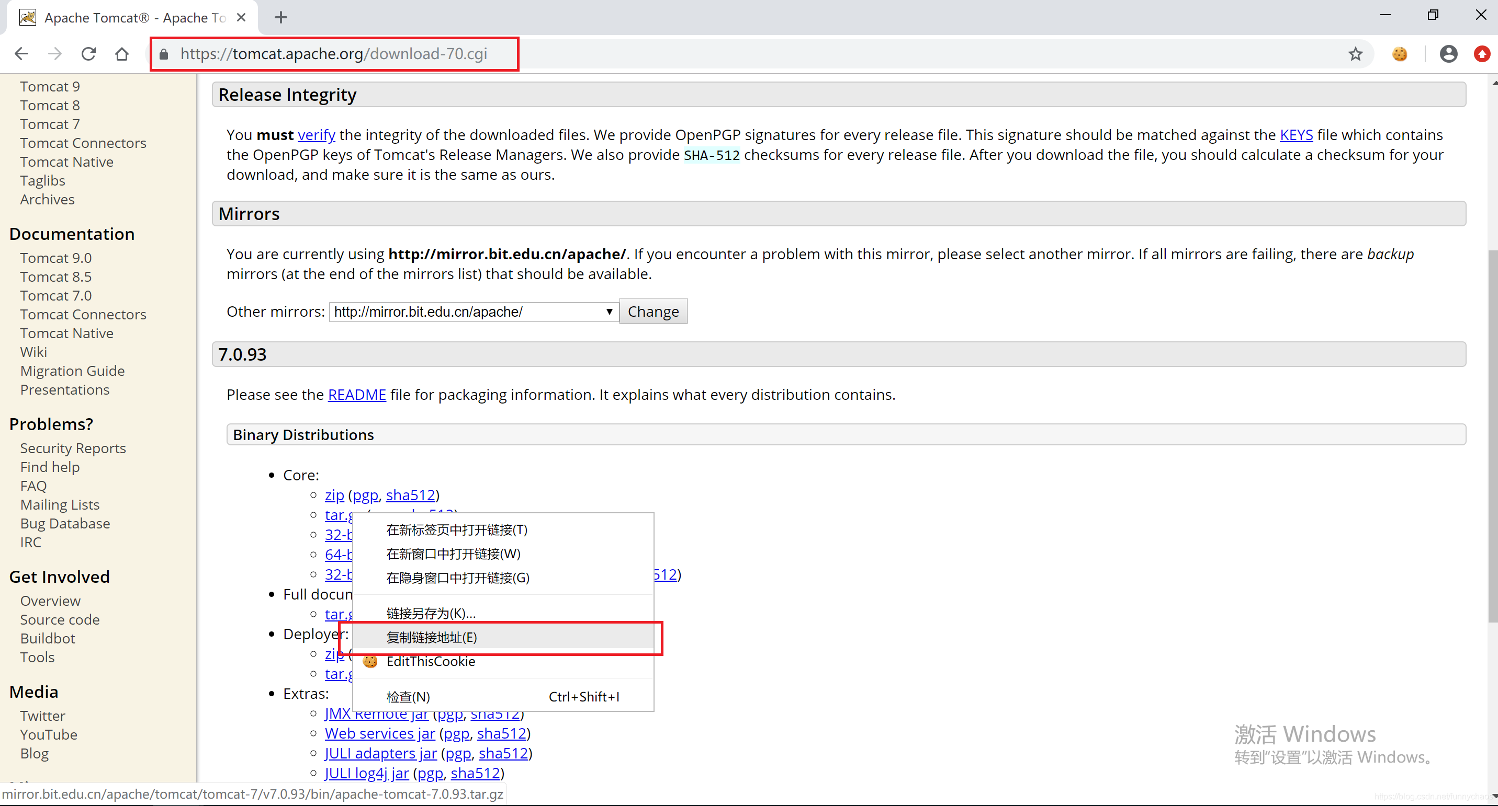Screen dimensions: 1498x806
Task: Go back with the browser back arrow
Action: coord(21,54)
